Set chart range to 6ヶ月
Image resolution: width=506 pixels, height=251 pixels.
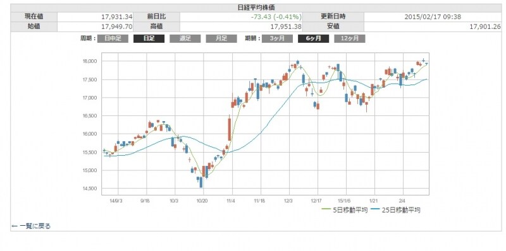[x=313, y=38]
